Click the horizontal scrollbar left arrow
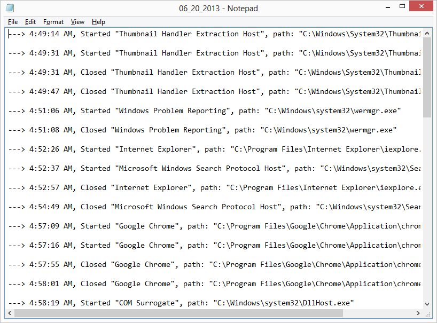437x323 pixels. click(x=10, y=313)
